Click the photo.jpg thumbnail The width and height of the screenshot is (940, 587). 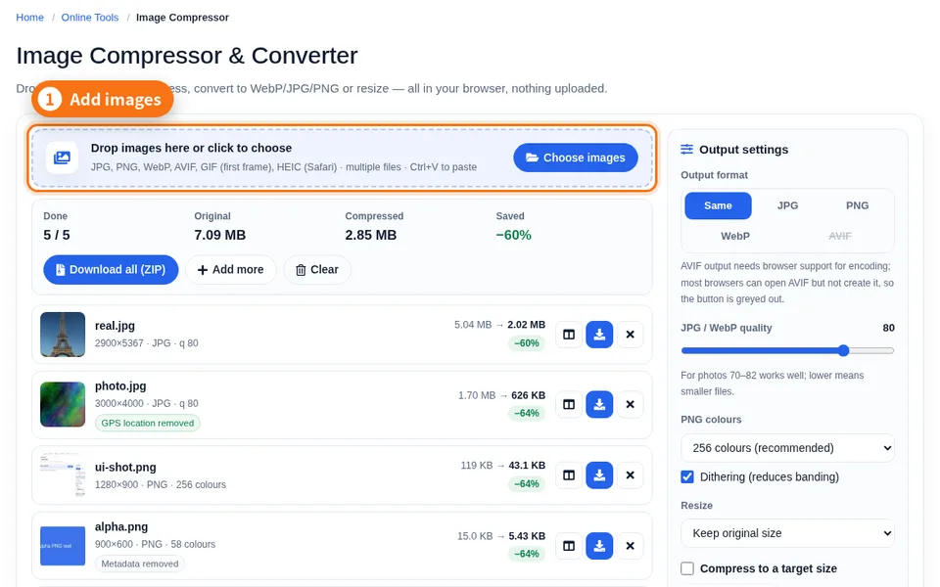[63, 404]
